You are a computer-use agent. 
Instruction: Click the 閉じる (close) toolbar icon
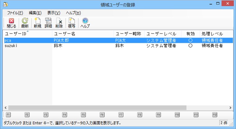click(x=11, y=23)
